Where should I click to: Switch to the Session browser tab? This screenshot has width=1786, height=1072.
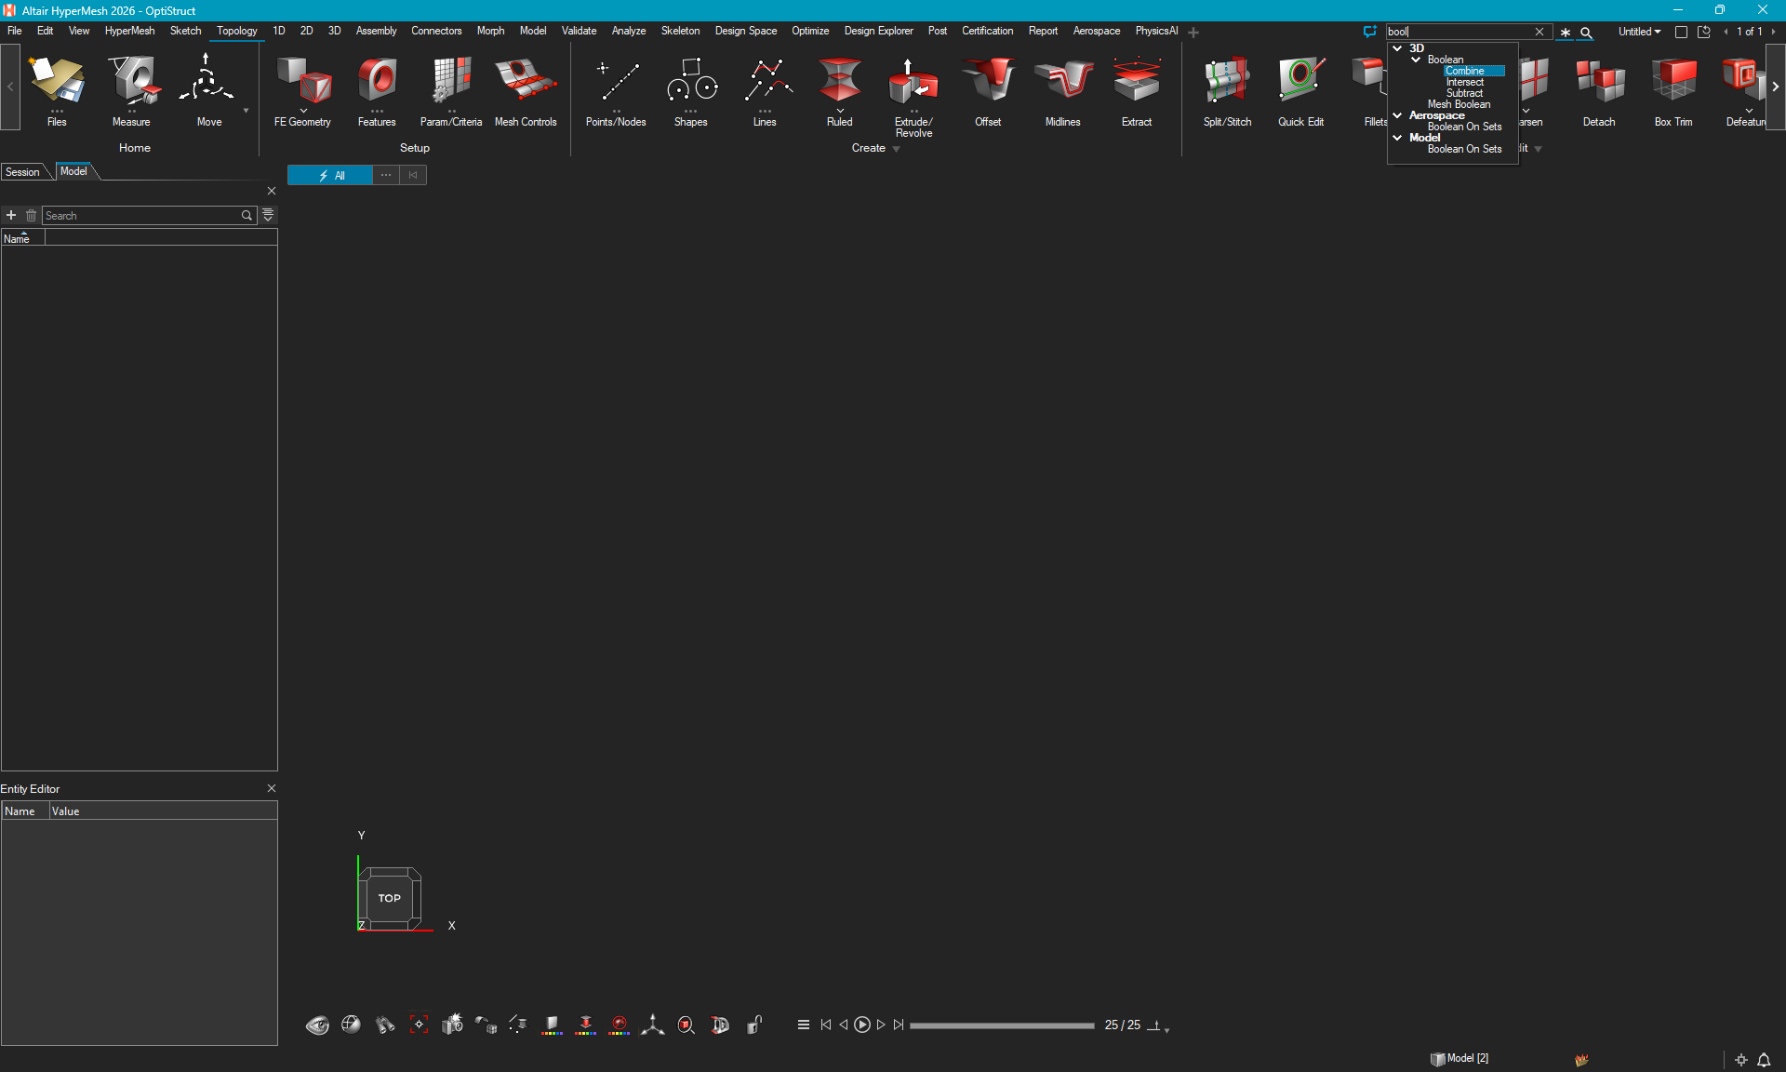pos(22,172)
